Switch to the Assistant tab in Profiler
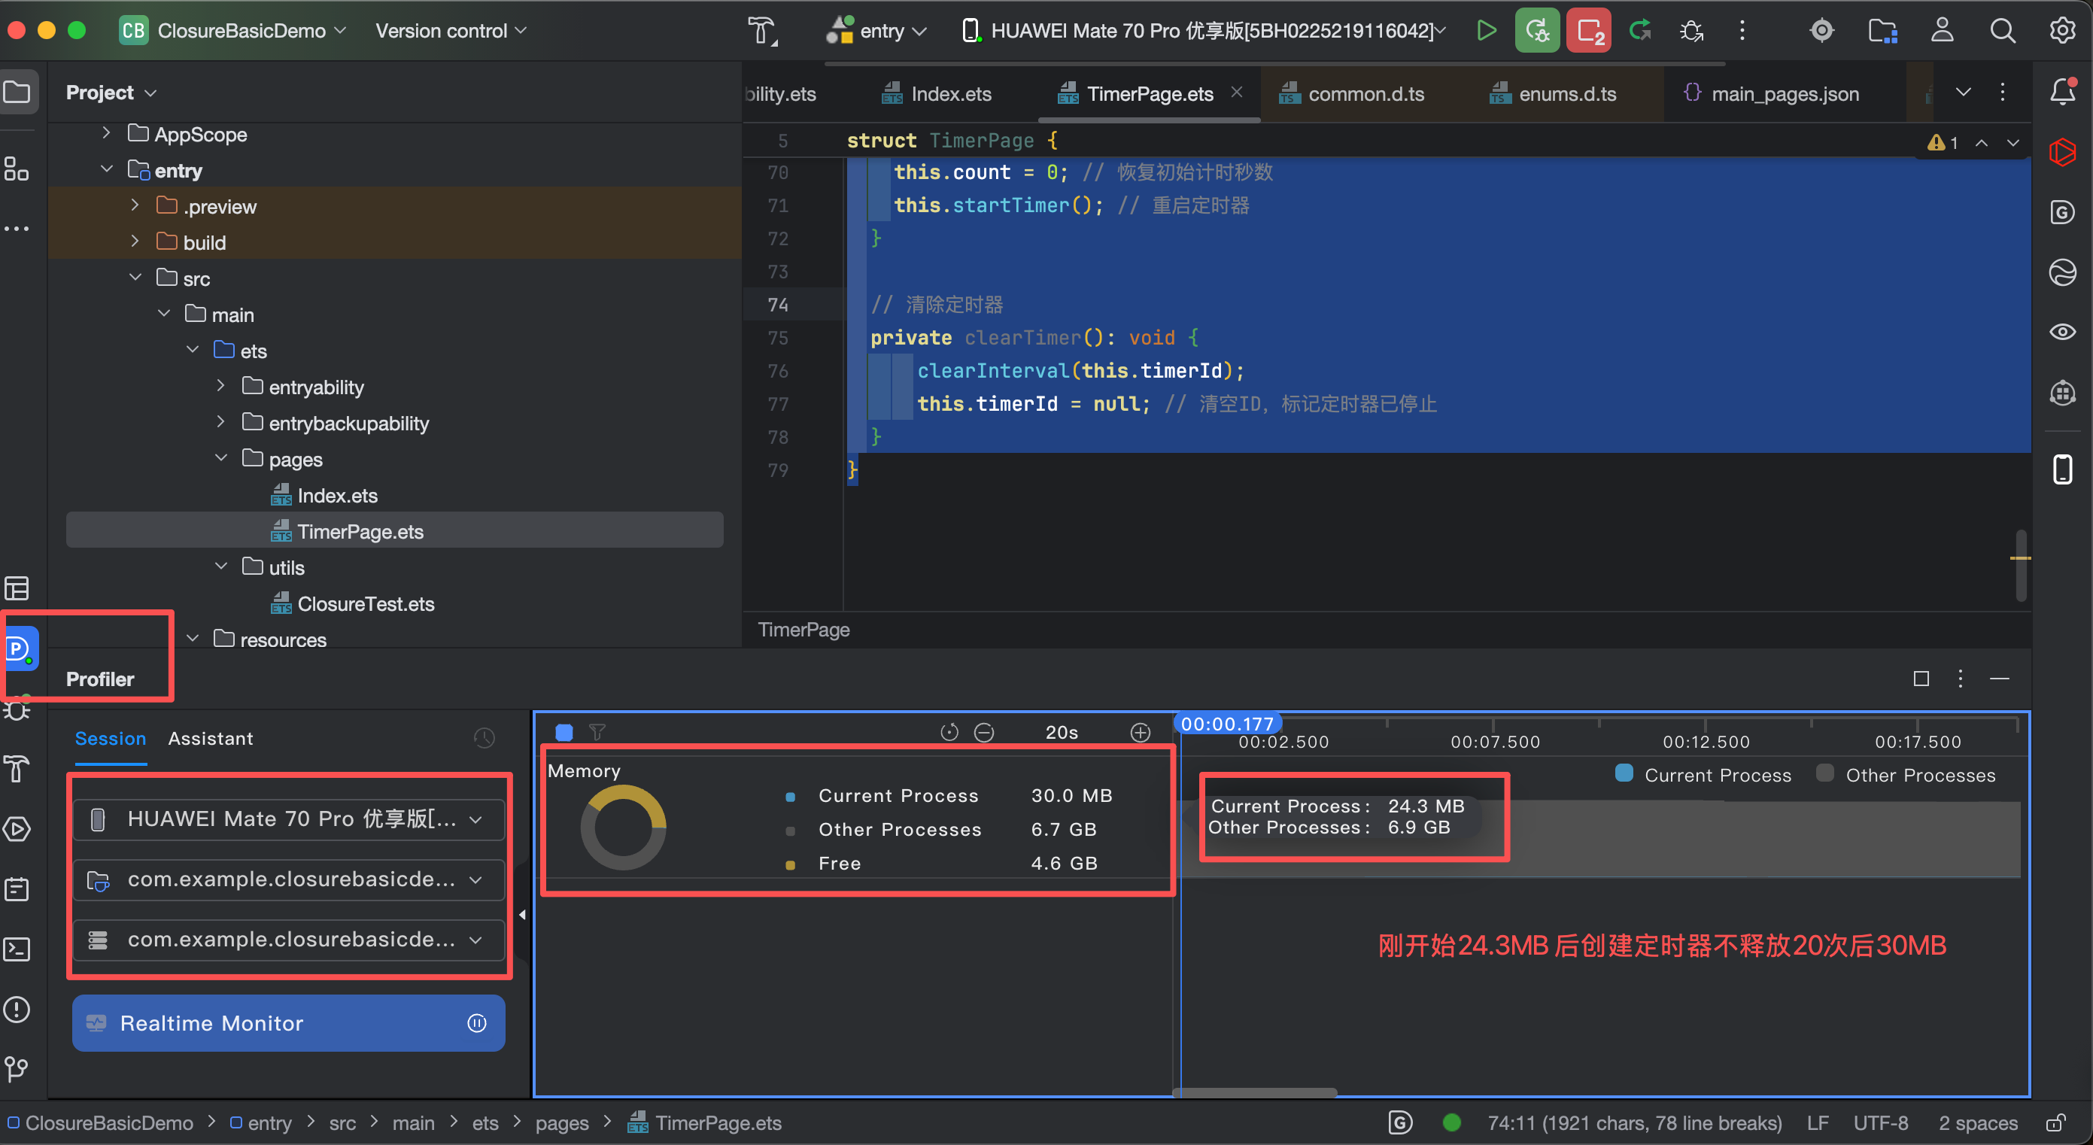This screenshot has width=2093, height=1145. point(211,738)
